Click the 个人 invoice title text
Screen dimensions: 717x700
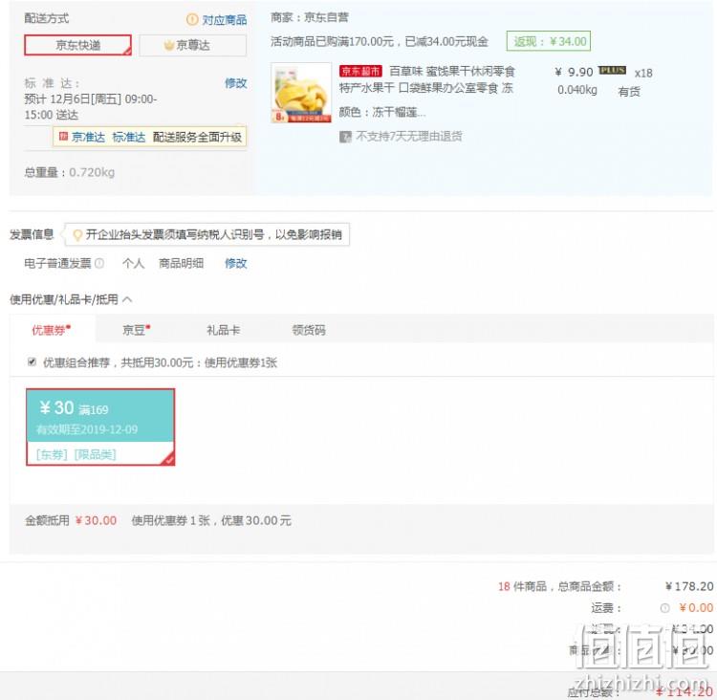click(x=134, y=263)
